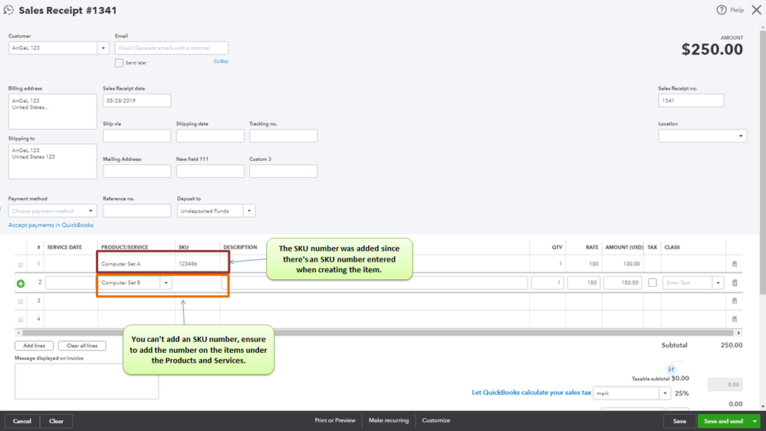Click the Clear all lines button

pos(82,345)
